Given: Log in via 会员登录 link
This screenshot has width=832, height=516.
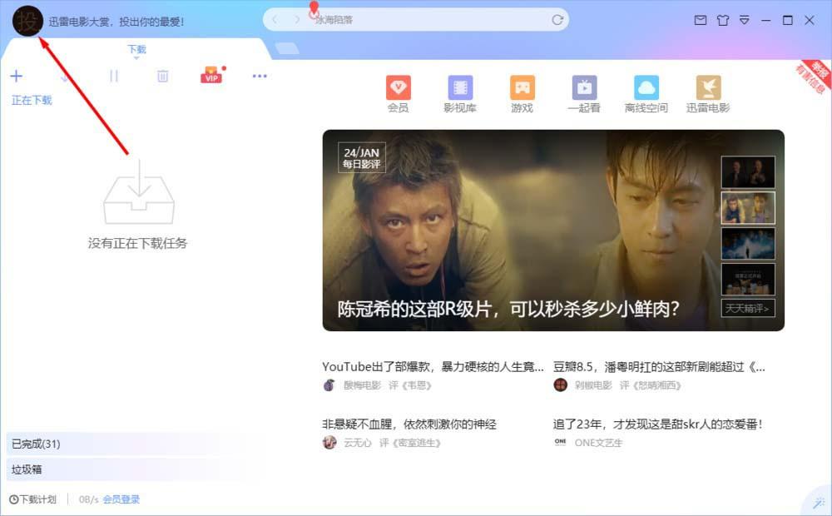Looking at the screenshot, I should [x=121, y=500].
